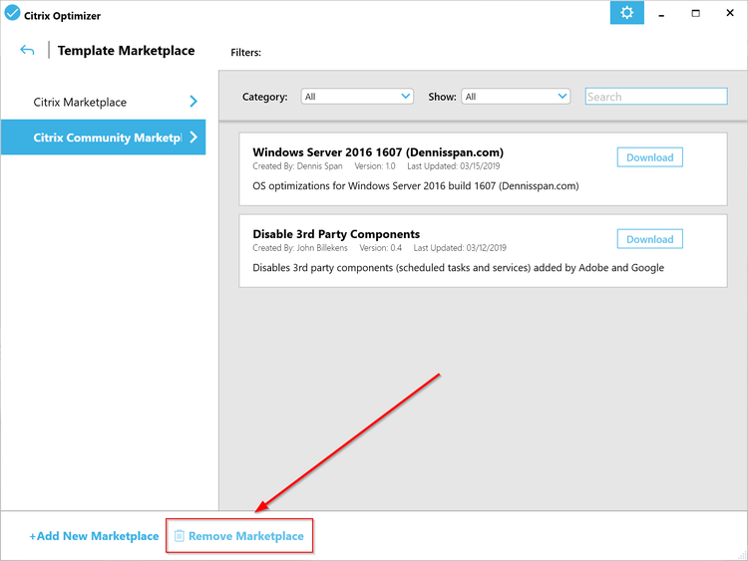
Task: Open the Category dropdown
Action: coord(357,97)
